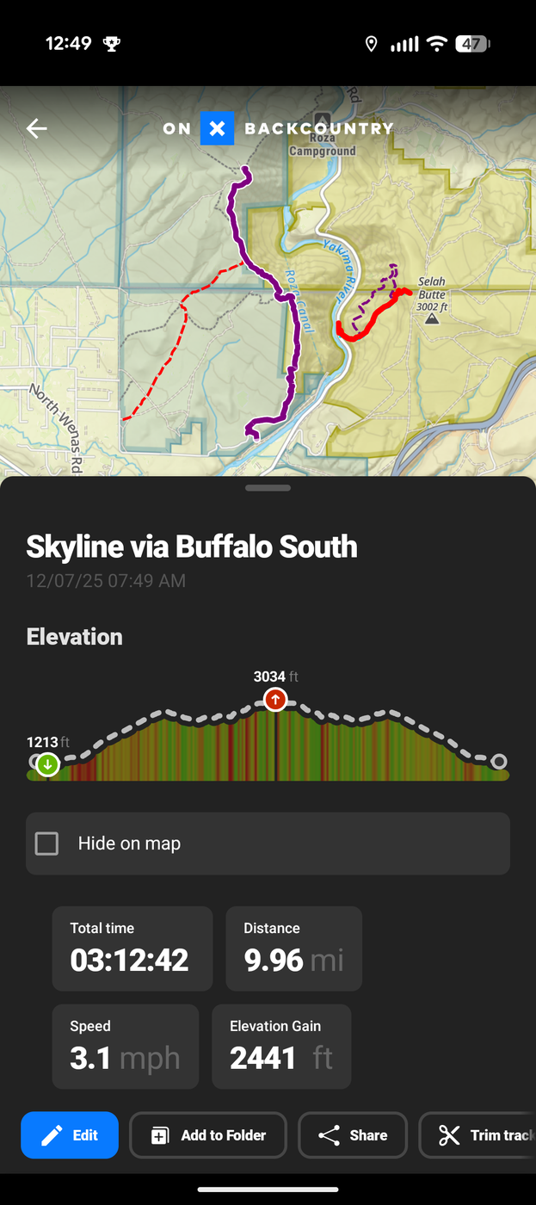Tap the Elevation Gain 2441 ft card
This screenshot has width=536, height=1205.
tap(281, 1047)
